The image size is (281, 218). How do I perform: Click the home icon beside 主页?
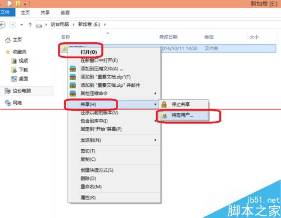(x=8, y=40)
